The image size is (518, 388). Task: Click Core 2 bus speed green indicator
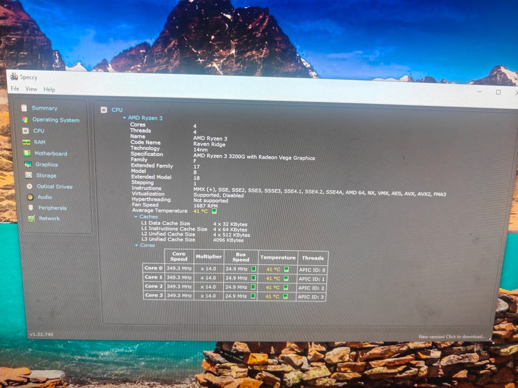coord(253,287)
